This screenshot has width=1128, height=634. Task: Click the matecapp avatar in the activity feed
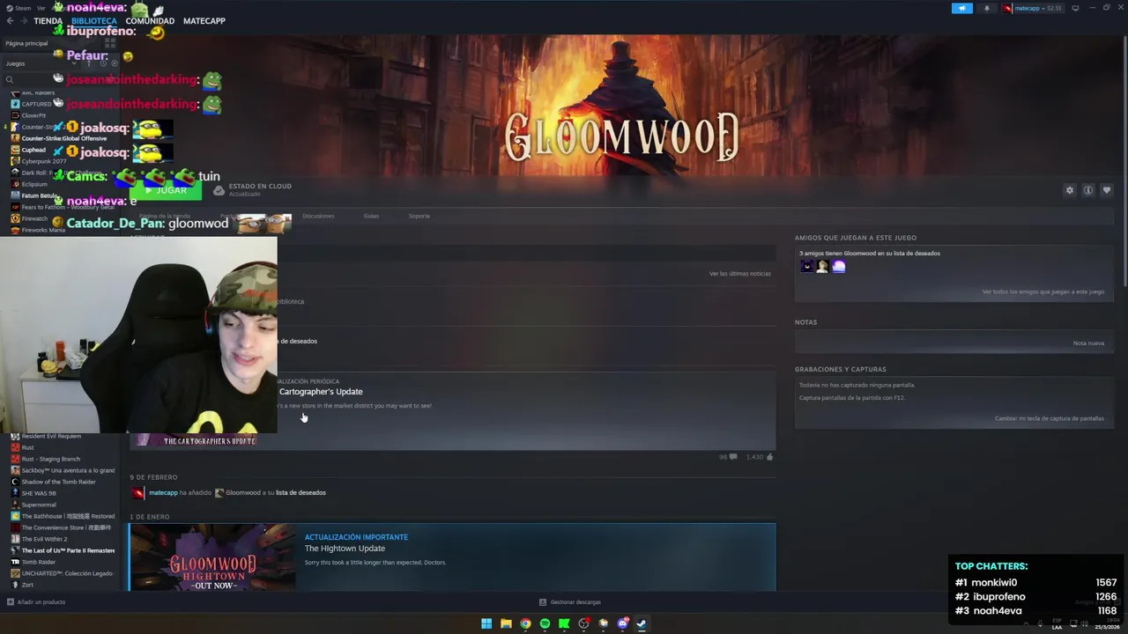click(x=137, y=493)
